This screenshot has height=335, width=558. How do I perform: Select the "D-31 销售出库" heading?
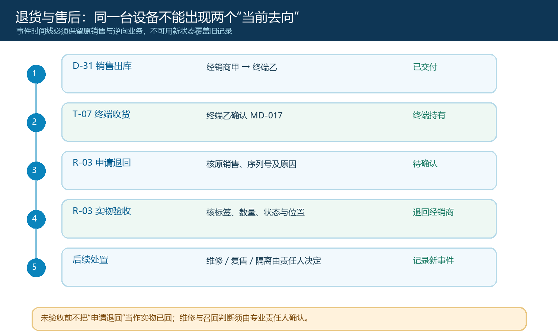pyautogui.click(x=102, y=66)
